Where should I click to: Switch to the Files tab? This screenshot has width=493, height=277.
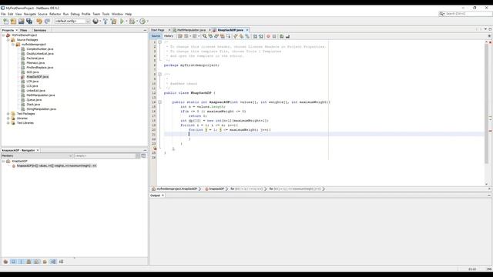point(24,30)
